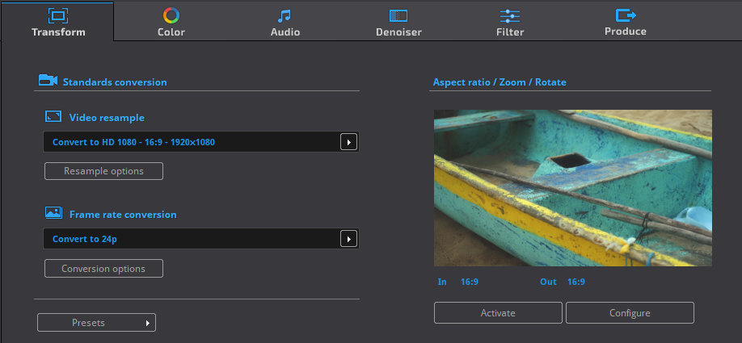Image resolution: width=742 pixels, height=343 pixels.
Task: Open Conversion options
Action: pyautogui.click(x=103, y=269)
